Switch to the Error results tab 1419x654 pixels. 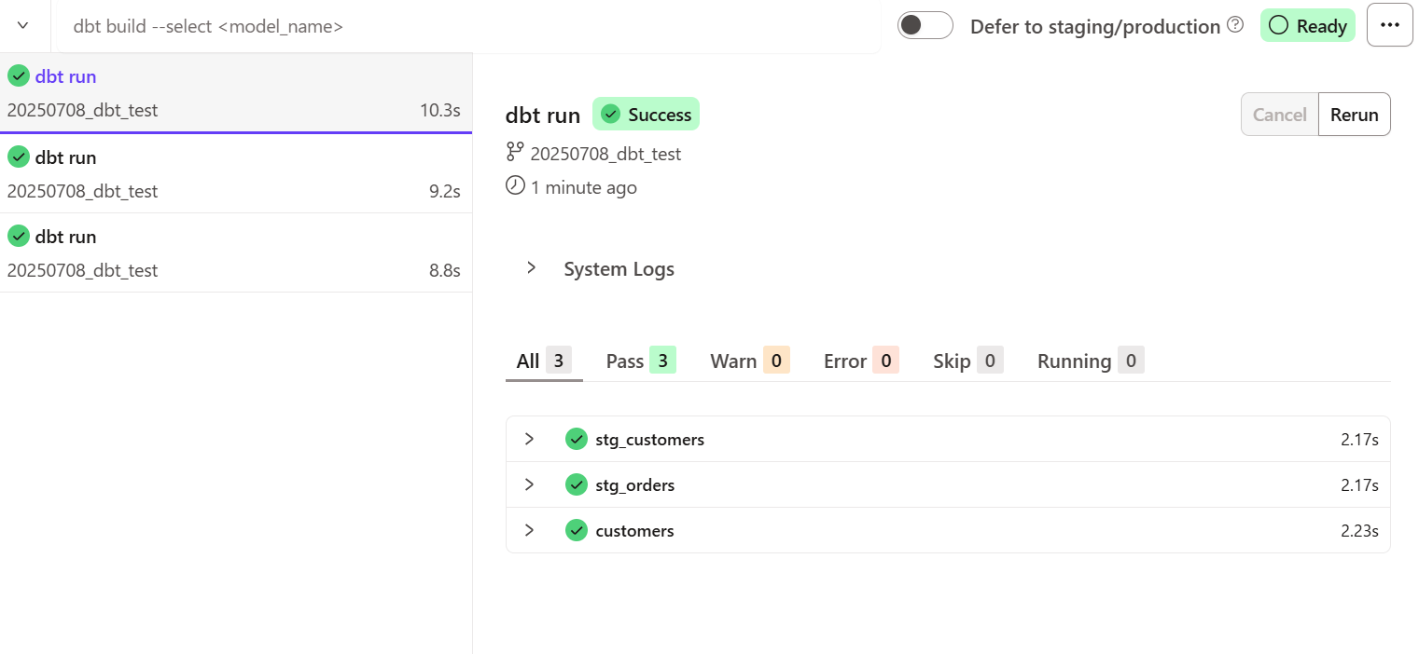[861, 361]
